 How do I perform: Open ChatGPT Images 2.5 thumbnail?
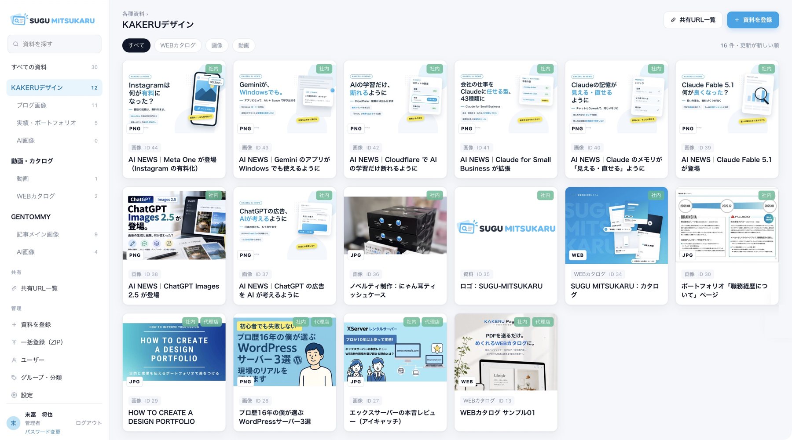[174, 225]
